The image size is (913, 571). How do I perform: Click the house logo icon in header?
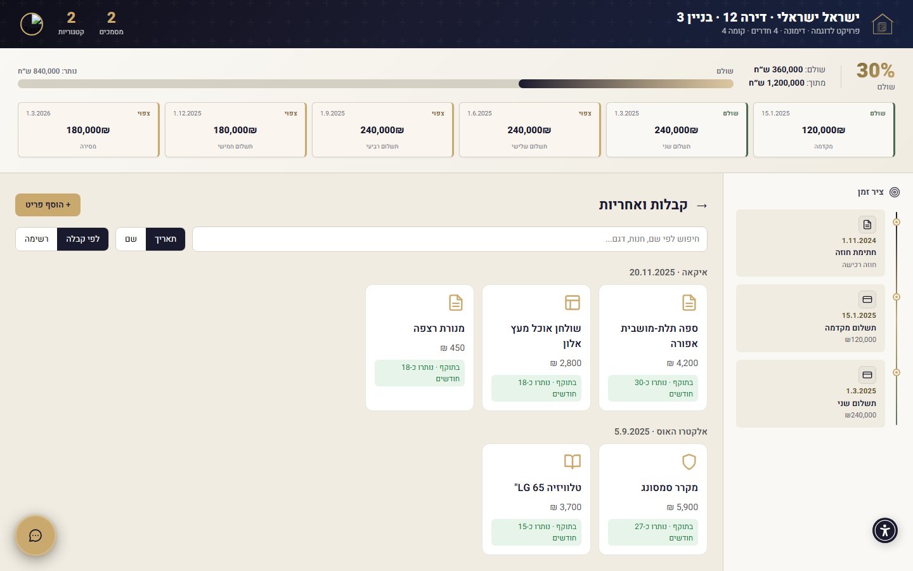pyautogui.click(x=882, y=24)
